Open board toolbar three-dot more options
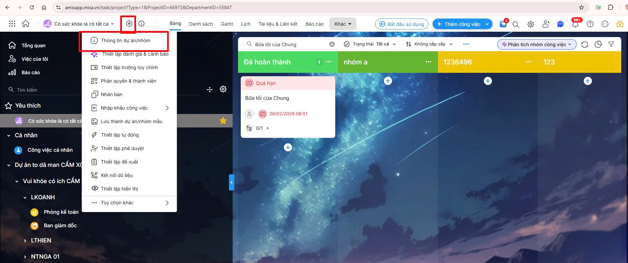Image resolution: width=628 pixels, height=263 pixels. (466, 44)
